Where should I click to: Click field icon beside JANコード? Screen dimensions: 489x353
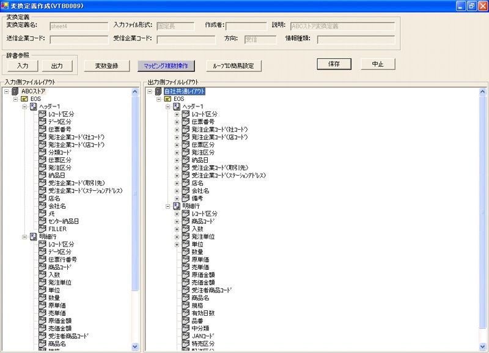click(186, 336)
